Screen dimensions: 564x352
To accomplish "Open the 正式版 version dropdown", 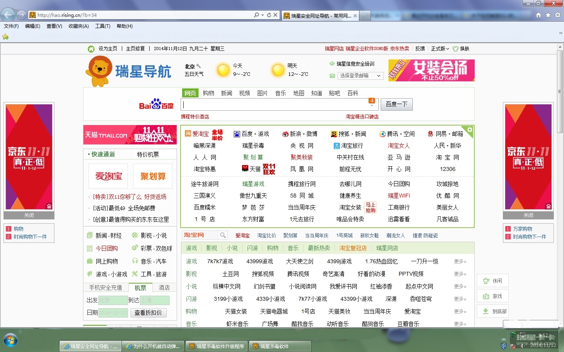I will (x=440, y=48).
